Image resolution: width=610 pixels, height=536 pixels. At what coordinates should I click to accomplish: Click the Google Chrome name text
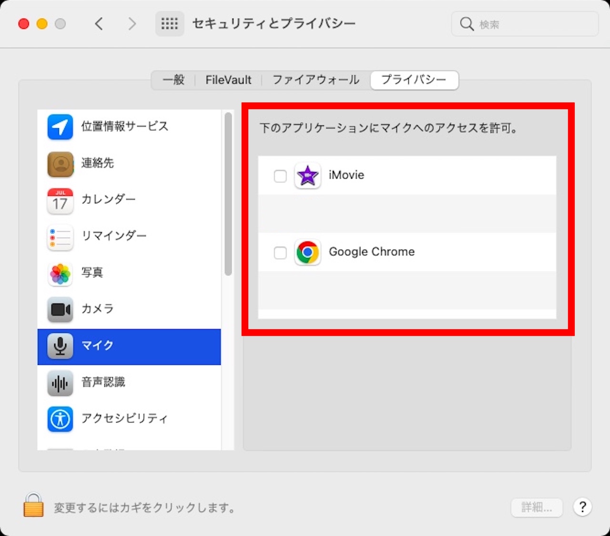point(372,252)
